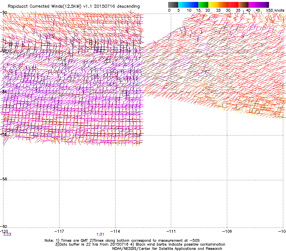This screenshot has height=251, width=286.
Task: Click the latitude label '-52'
Action: [x=3, y=51]
